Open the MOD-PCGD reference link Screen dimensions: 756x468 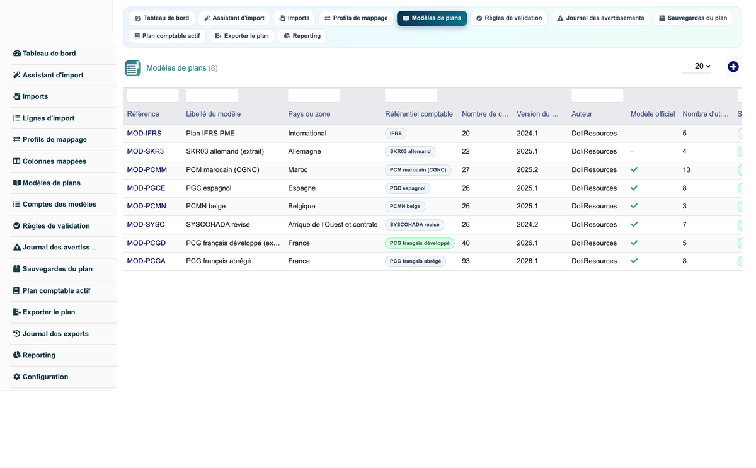[146, 243]
